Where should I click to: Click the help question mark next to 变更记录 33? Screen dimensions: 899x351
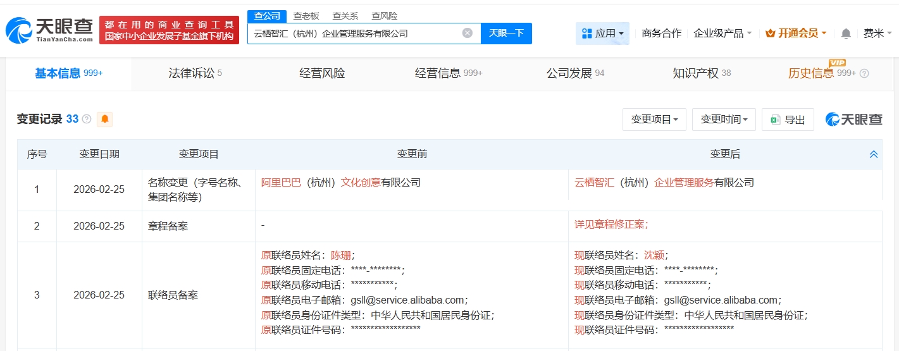point(87,119)
